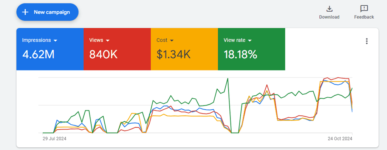Click the Download arrow icon
Screen dimensions: 387x150
pyautogui.click(x=329, y=9)
